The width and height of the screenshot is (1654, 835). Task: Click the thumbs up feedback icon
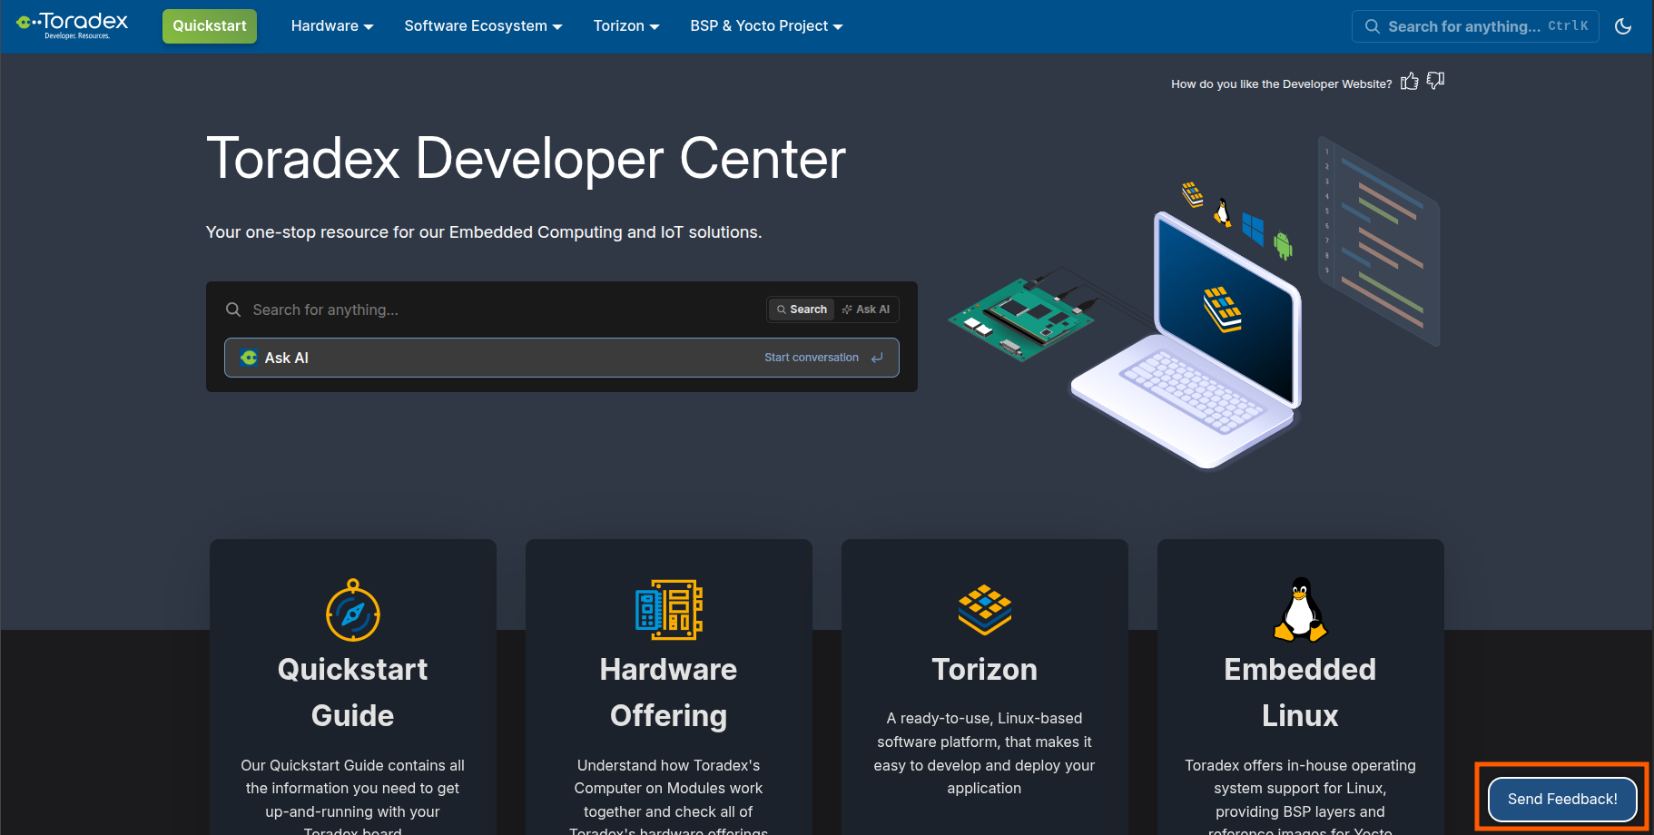(x=1409, y=82)
